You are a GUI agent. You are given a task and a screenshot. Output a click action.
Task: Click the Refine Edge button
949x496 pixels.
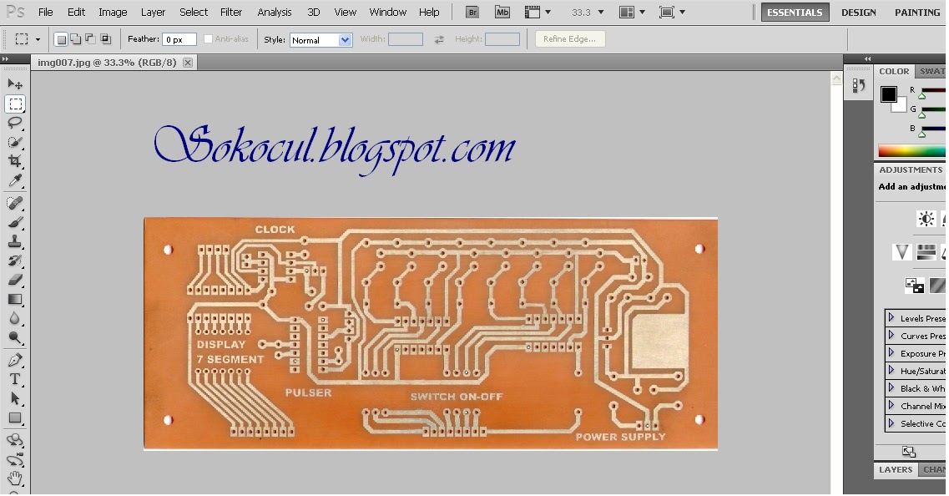click(569, 38)
